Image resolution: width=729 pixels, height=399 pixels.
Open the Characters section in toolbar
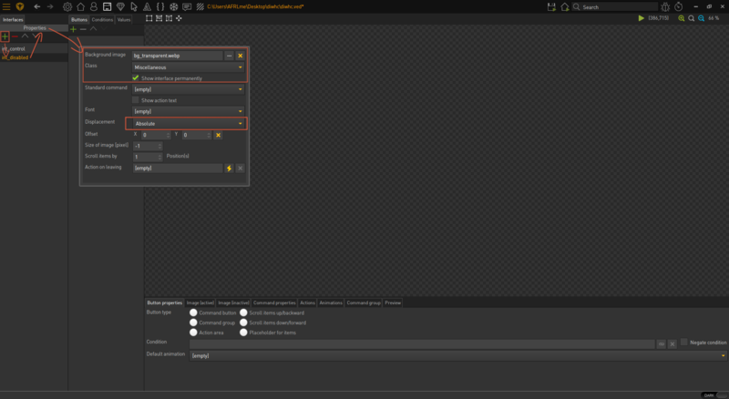click(94, 6)
